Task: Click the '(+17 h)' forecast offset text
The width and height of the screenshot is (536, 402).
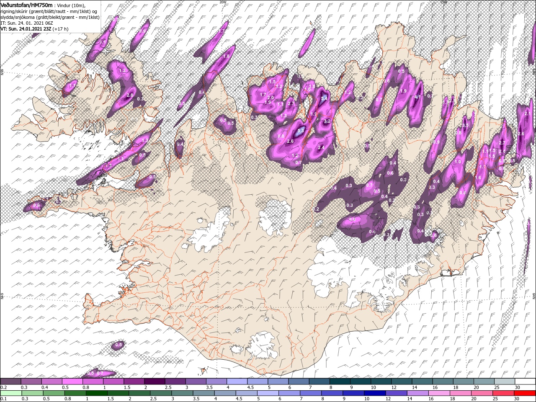Action: 60,29
